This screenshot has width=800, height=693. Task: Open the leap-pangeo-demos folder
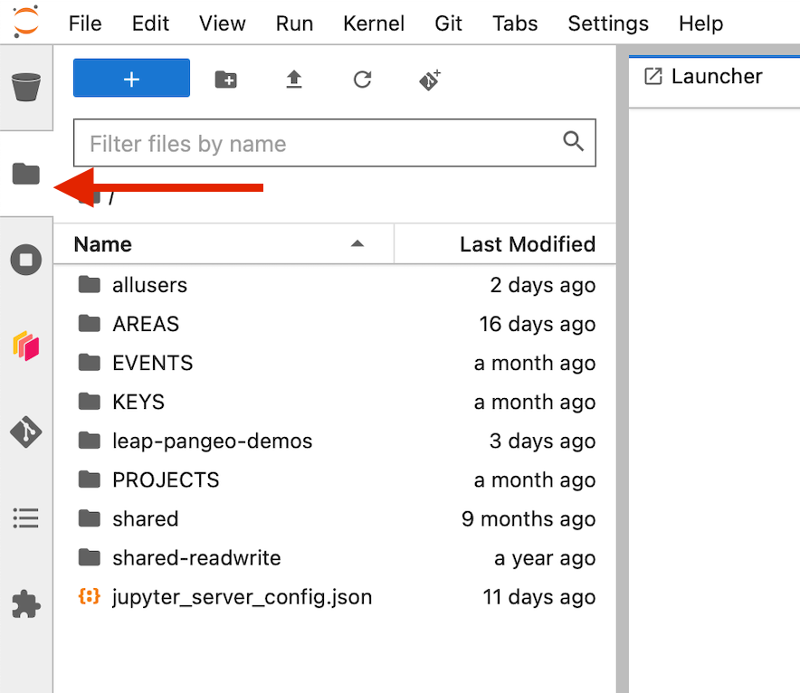coord(212,441)
